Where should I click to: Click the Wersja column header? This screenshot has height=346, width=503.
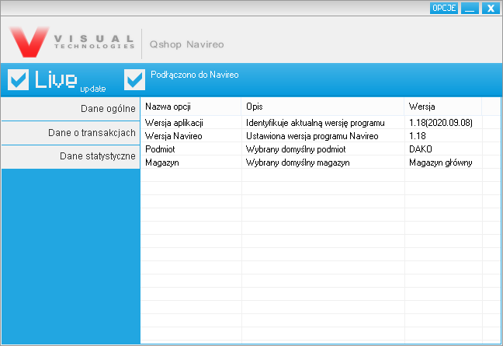(443, 107)
